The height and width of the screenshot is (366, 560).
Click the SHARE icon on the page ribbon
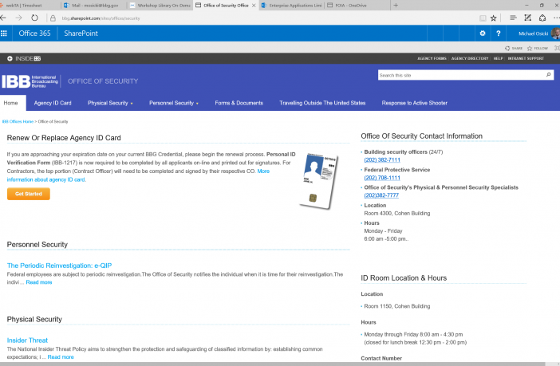(514, 48)
